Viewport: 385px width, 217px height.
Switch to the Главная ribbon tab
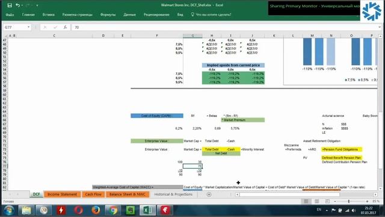click(x=28, y=14)
